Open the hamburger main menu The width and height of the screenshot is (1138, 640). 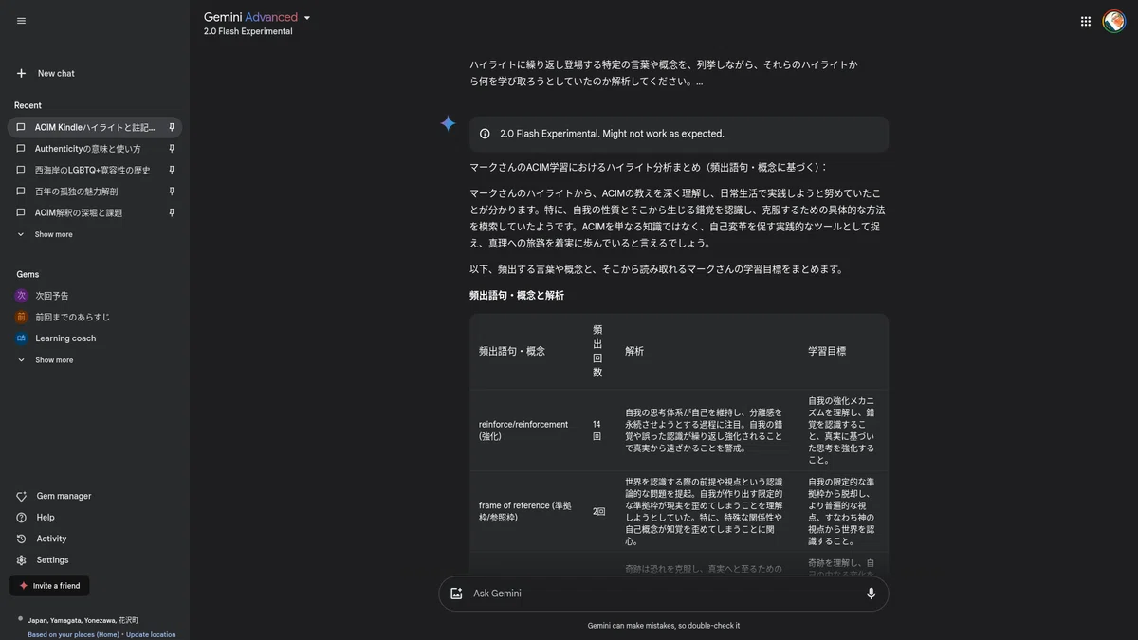(x=21, y=21)
